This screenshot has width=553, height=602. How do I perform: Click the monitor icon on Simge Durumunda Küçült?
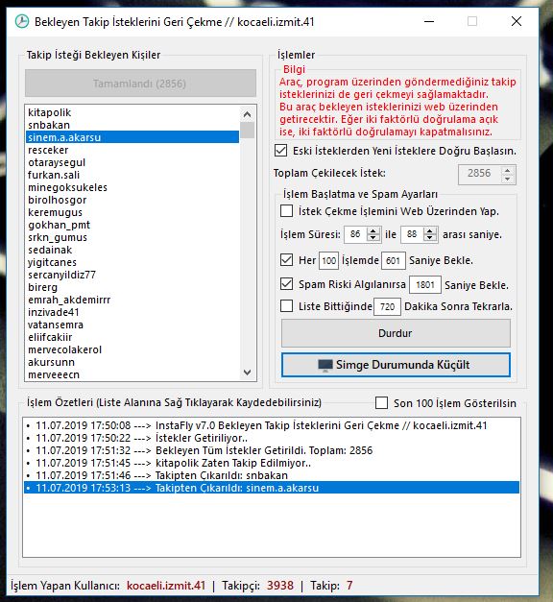(325, 365)
